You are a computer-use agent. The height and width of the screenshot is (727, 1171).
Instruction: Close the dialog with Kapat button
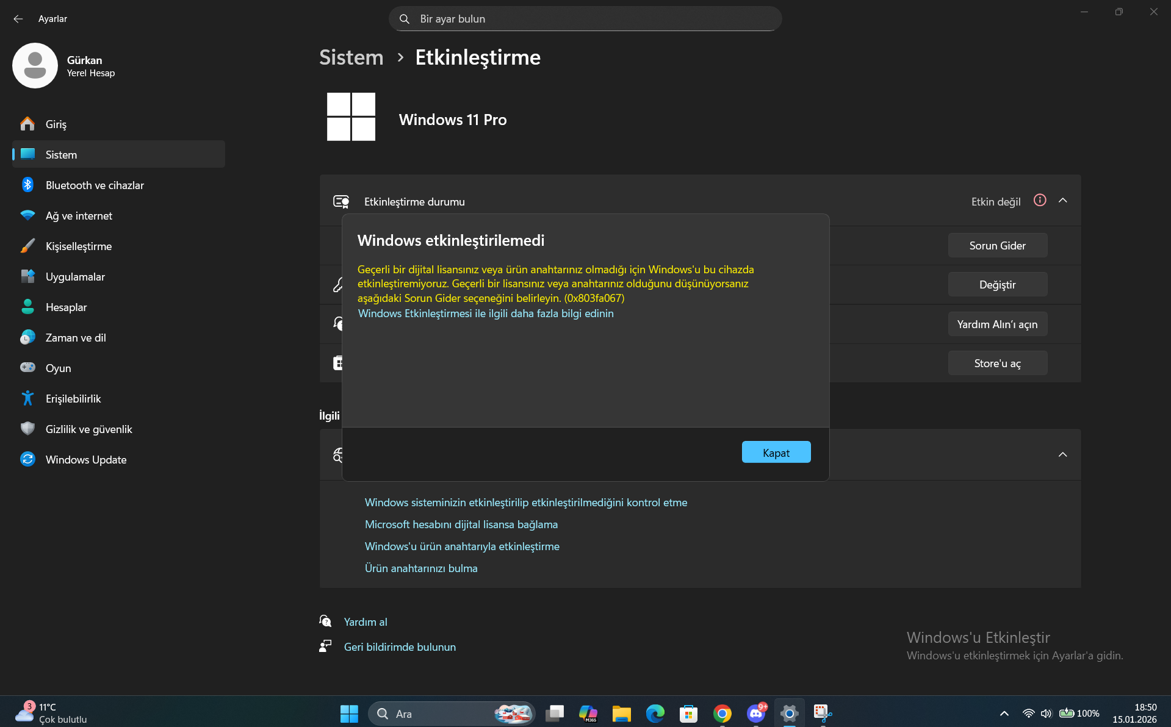click(x=776, y=453)
